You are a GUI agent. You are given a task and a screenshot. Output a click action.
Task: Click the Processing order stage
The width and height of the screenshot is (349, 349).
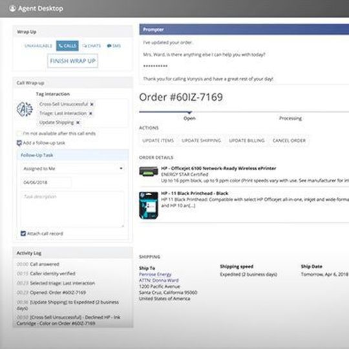[x=290, y=118]
